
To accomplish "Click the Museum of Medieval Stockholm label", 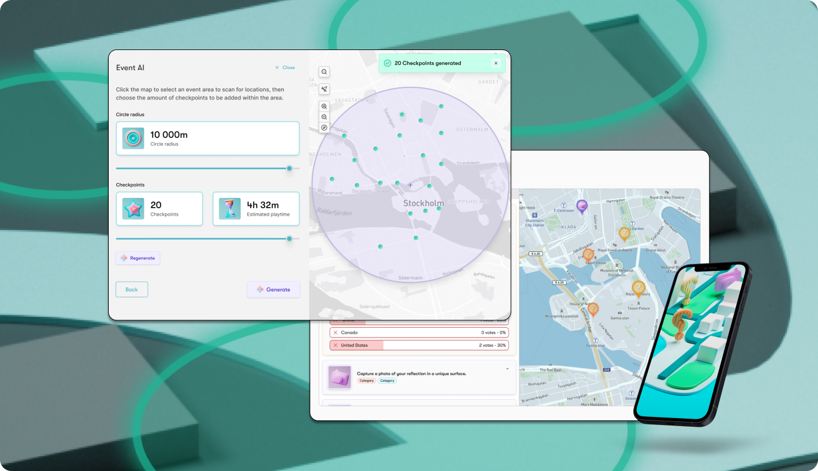I will 617,273.
